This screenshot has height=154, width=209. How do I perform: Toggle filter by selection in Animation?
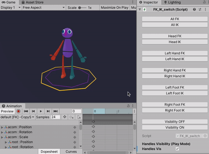pos(64,117)
